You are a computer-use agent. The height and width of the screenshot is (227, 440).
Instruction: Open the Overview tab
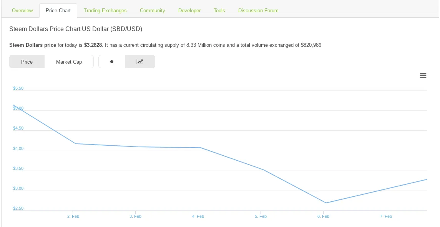(x=22, y=10)
